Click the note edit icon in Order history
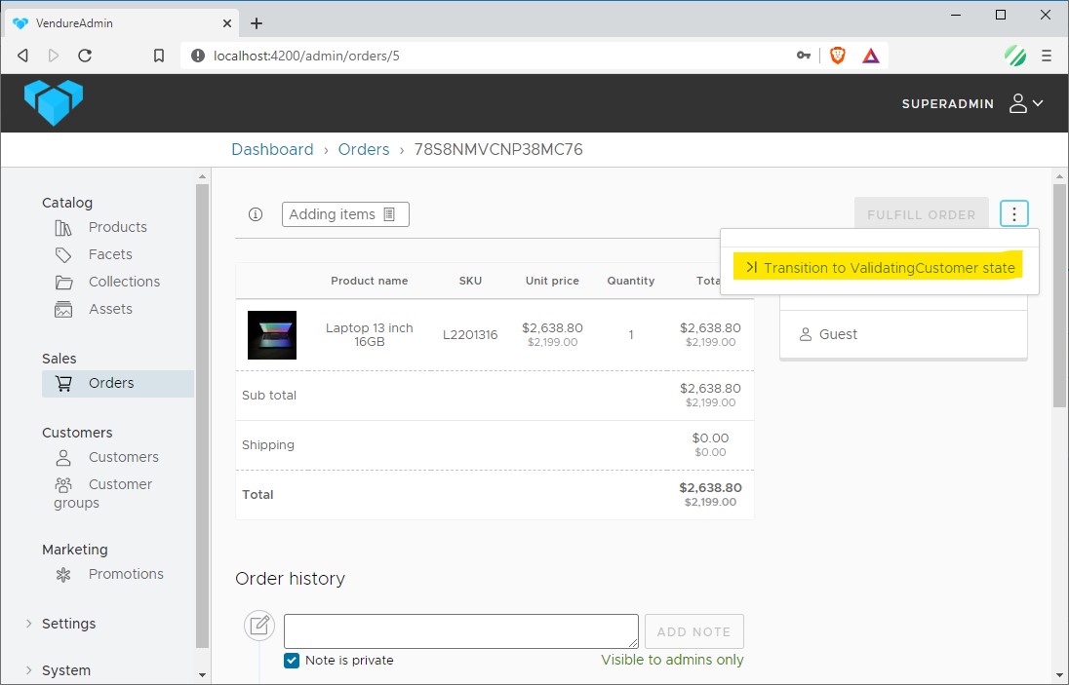Image resolution: width=1069 pixels, height=685 pixels. click(259, 626)
